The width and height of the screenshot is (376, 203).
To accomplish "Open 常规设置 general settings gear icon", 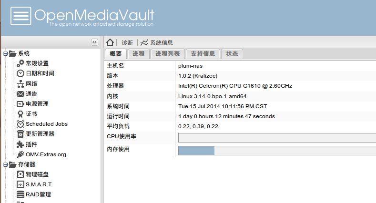I will [x=20, y=63].
